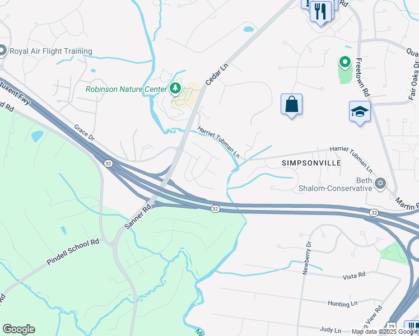This screenshot has width=419, height=336.
Task: Click the Cedar Ln road label
Action: (217, 74)
